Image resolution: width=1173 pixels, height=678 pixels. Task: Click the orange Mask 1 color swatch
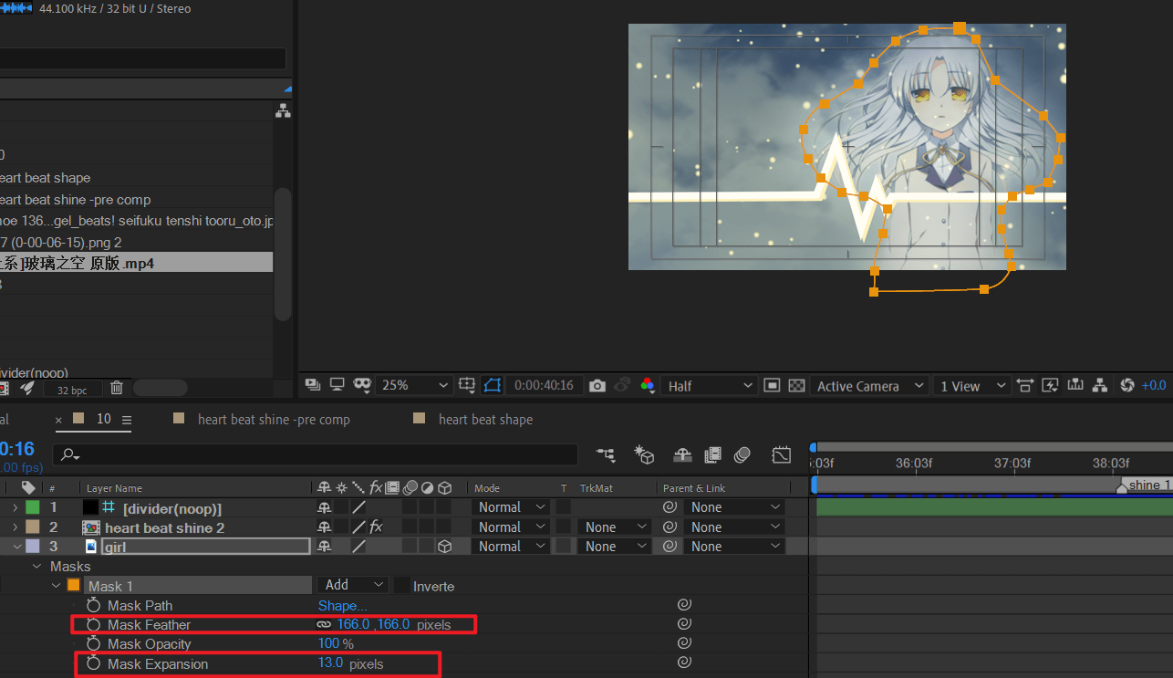point(74,586)
